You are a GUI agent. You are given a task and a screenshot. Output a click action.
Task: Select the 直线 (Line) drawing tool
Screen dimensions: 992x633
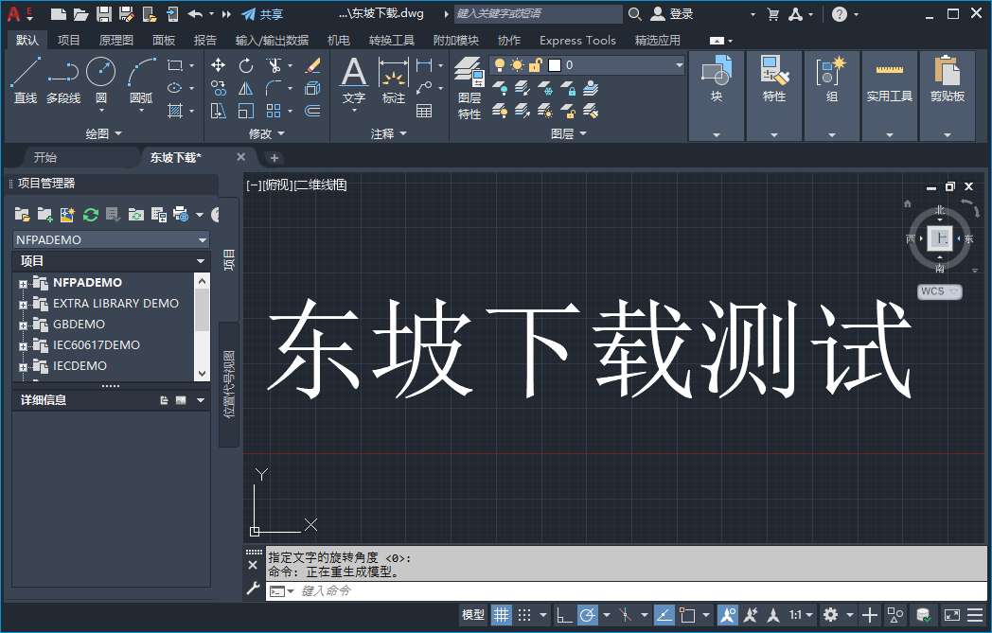click(x=24, y=76)
